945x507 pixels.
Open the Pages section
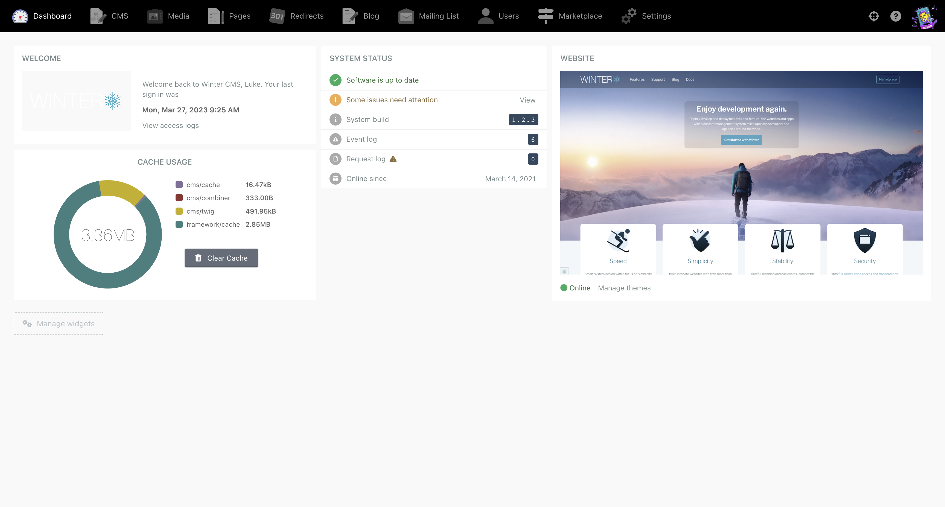coord(230,16)
